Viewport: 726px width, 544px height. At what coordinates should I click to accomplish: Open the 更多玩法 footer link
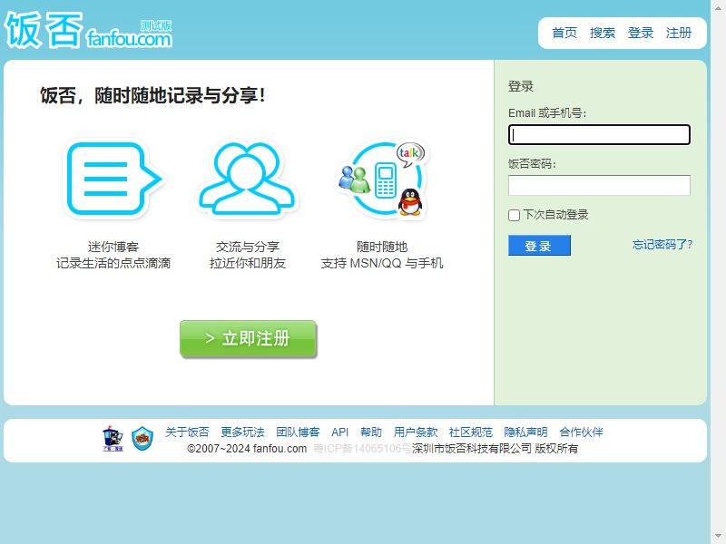coord(242,432)
